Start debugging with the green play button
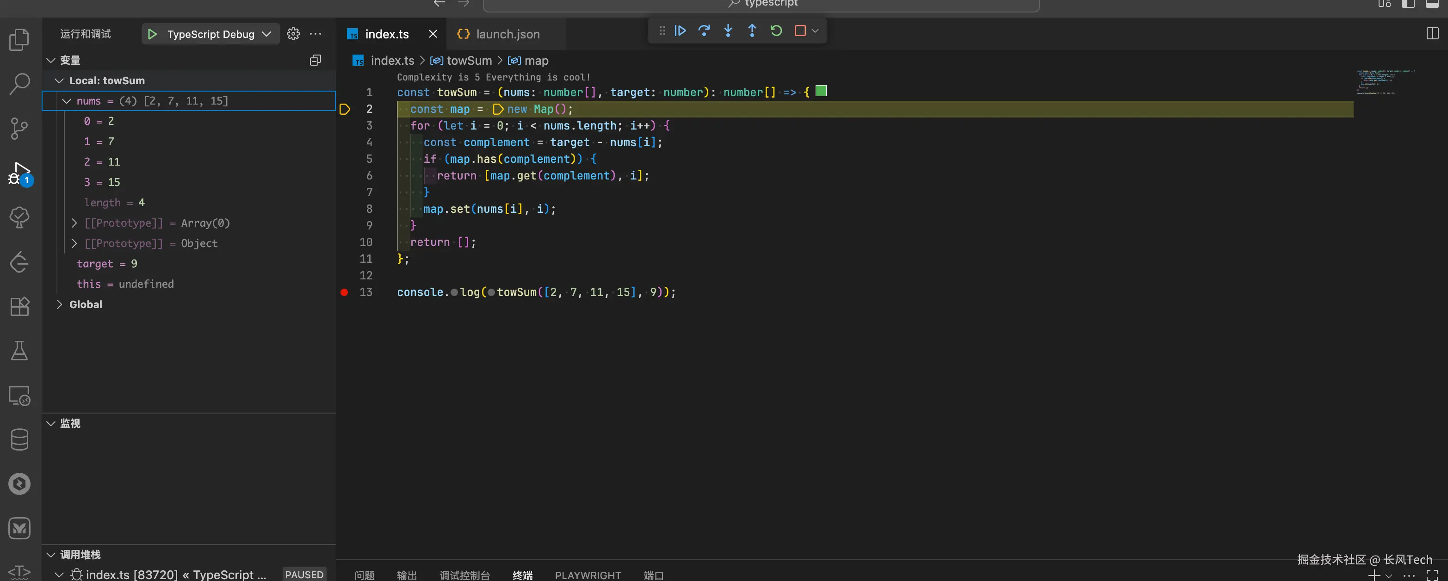Screen dimensions: 1448x581 point(152,34)
